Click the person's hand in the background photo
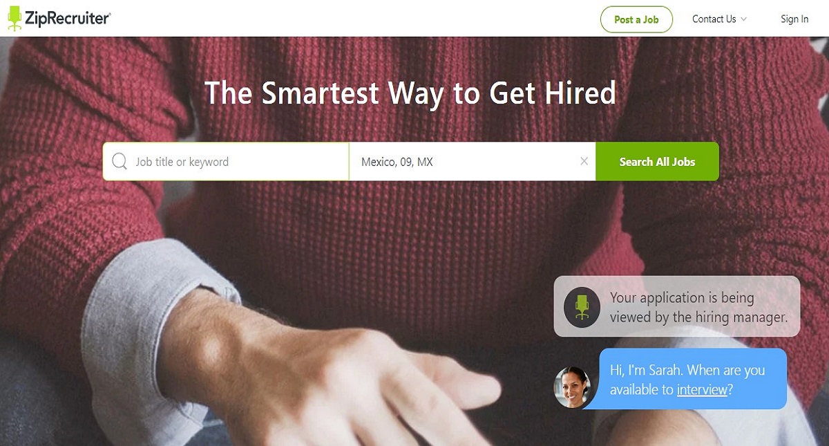 [x=332, y=373]
